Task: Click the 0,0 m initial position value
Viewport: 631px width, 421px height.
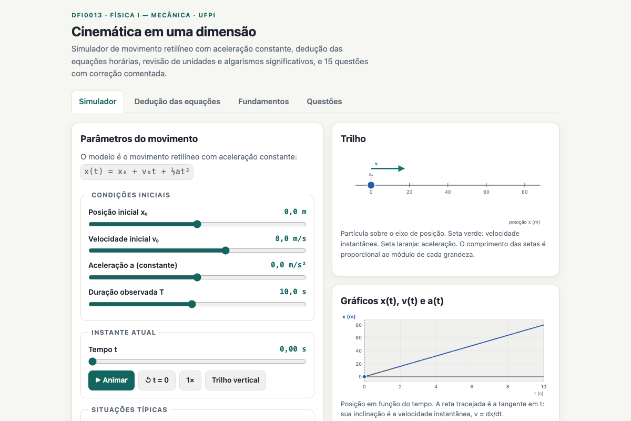Action: (295, 212)
